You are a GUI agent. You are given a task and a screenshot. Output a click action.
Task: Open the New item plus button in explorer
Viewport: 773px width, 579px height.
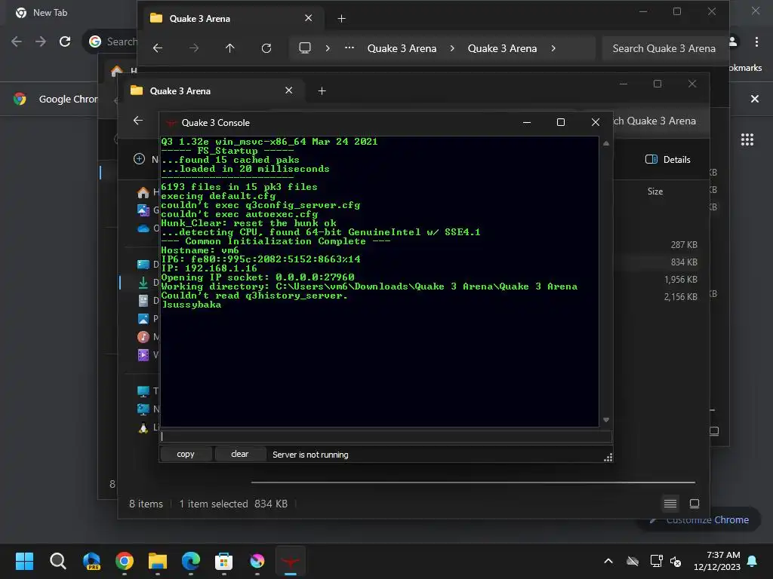point(139,159)
